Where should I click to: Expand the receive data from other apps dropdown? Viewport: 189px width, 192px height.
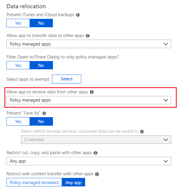click(x=89, y=100)
